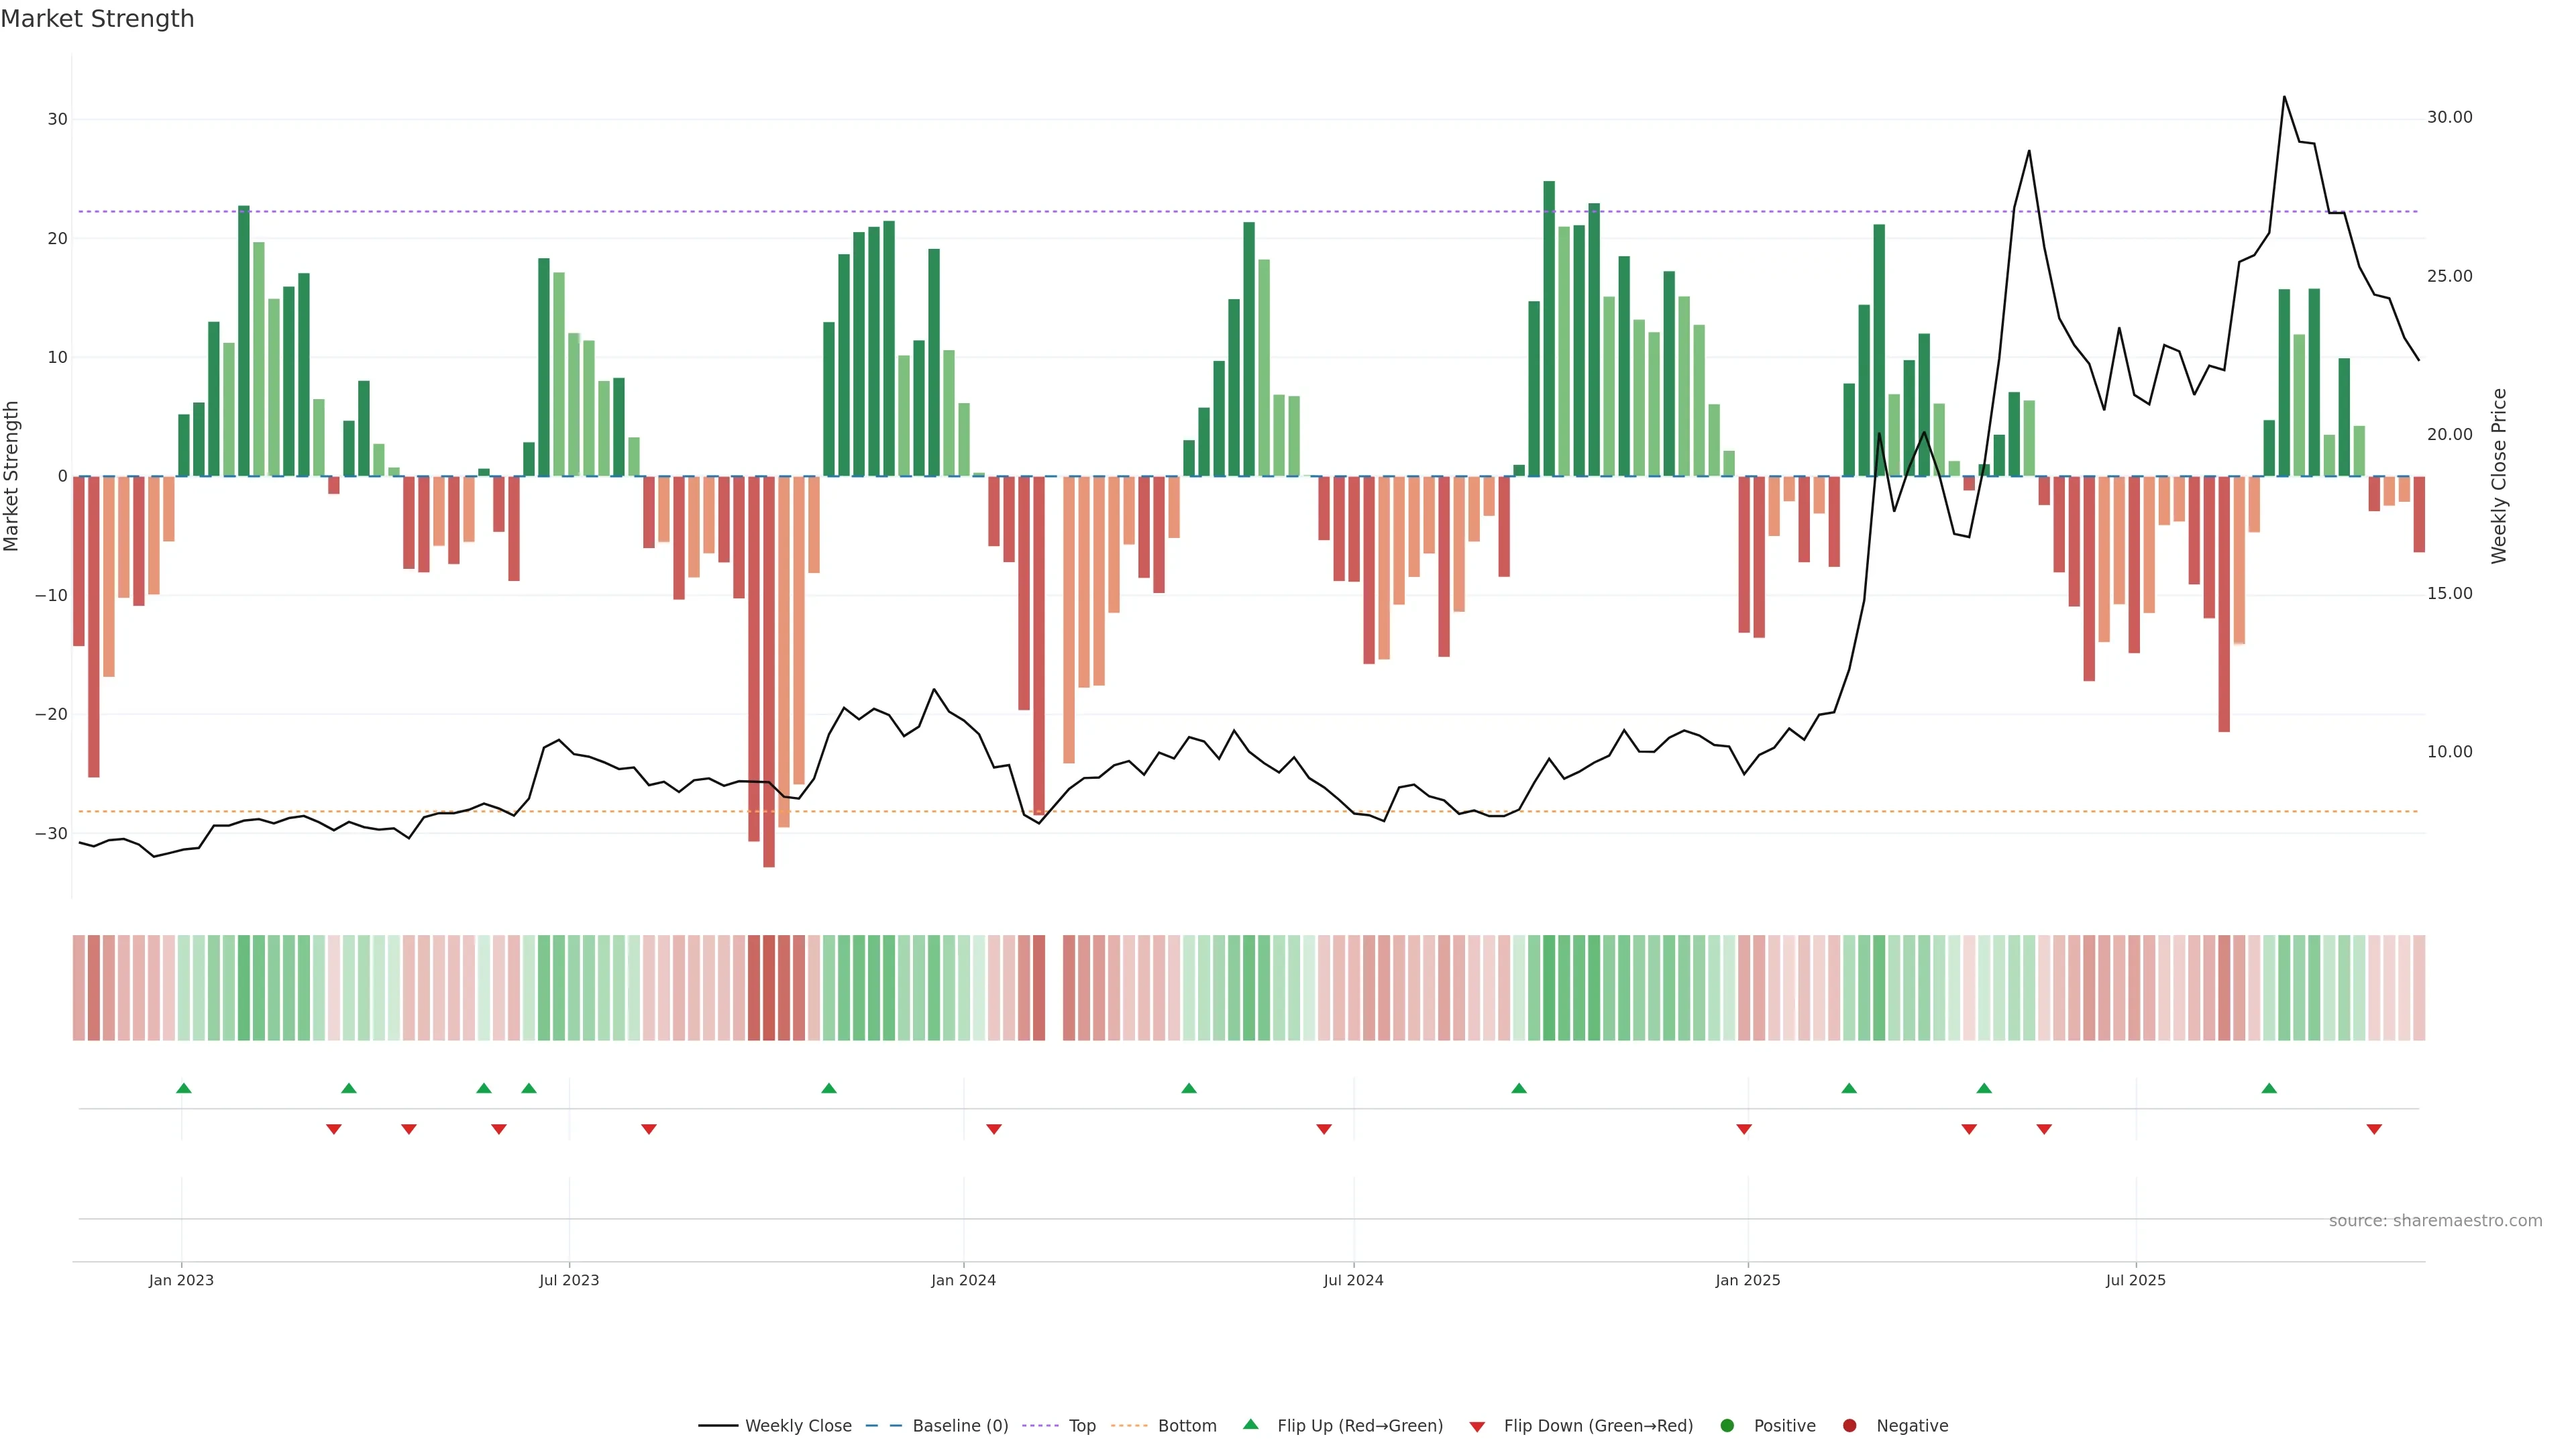
Task: Toggle the Weekly Close legend entry
Action: (797, 1426)
